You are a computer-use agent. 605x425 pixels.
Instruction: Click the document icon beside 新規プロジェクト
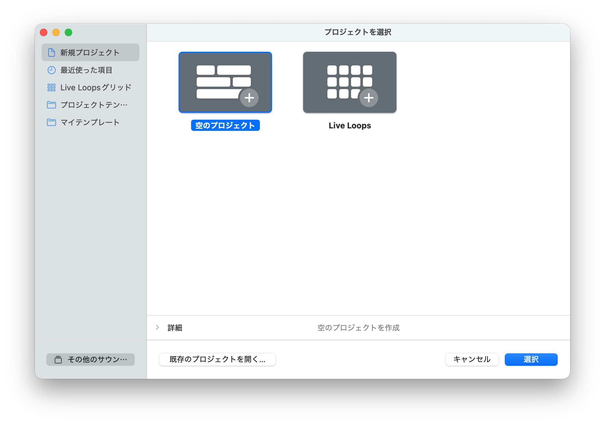click(x=52, y=52)
